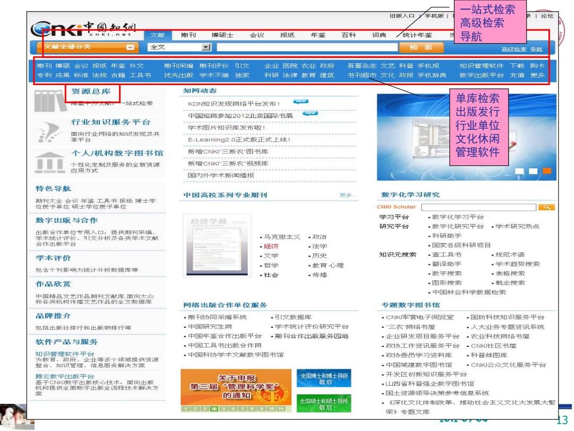Open the 行业知识服务平台 heading link
This screenshot has width=574, height=431.
111,122
